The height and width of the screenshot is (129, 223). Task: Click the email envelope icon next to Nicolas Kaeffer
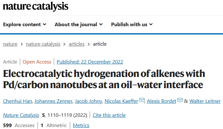pyautogui.click(x=142, y=100)
